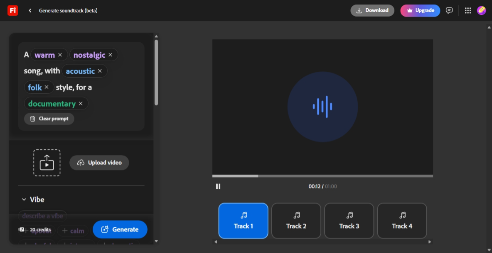Type in the 'describe a vibe' field
This screenshot has height=253, width=492.
tap(43, 216)
